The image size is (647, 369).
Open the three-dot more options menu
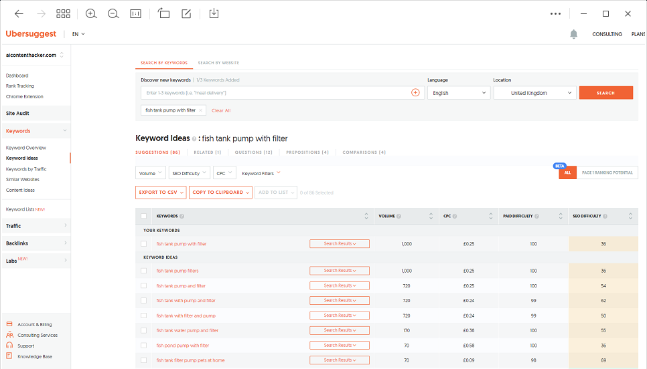pos(555,13)
